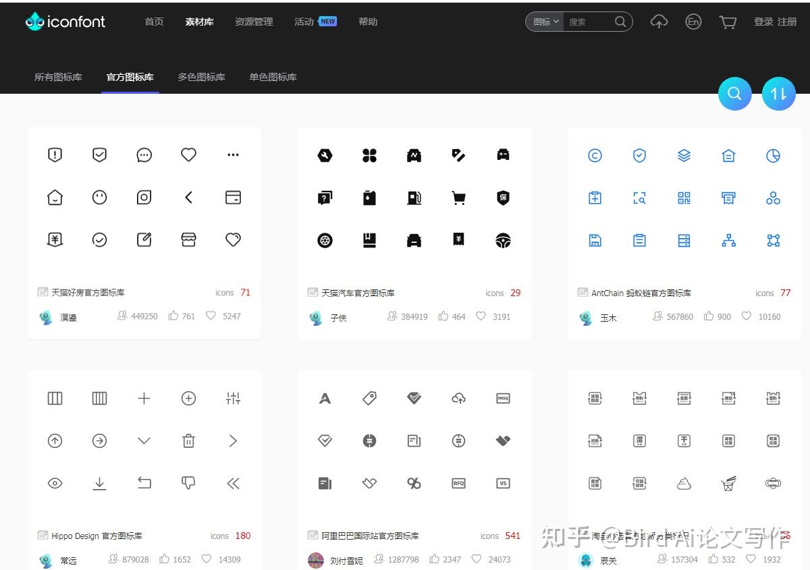Viewport: 810px width, 570px height.
Task: Click the 登录 link
Action: (x=763, y=22)
